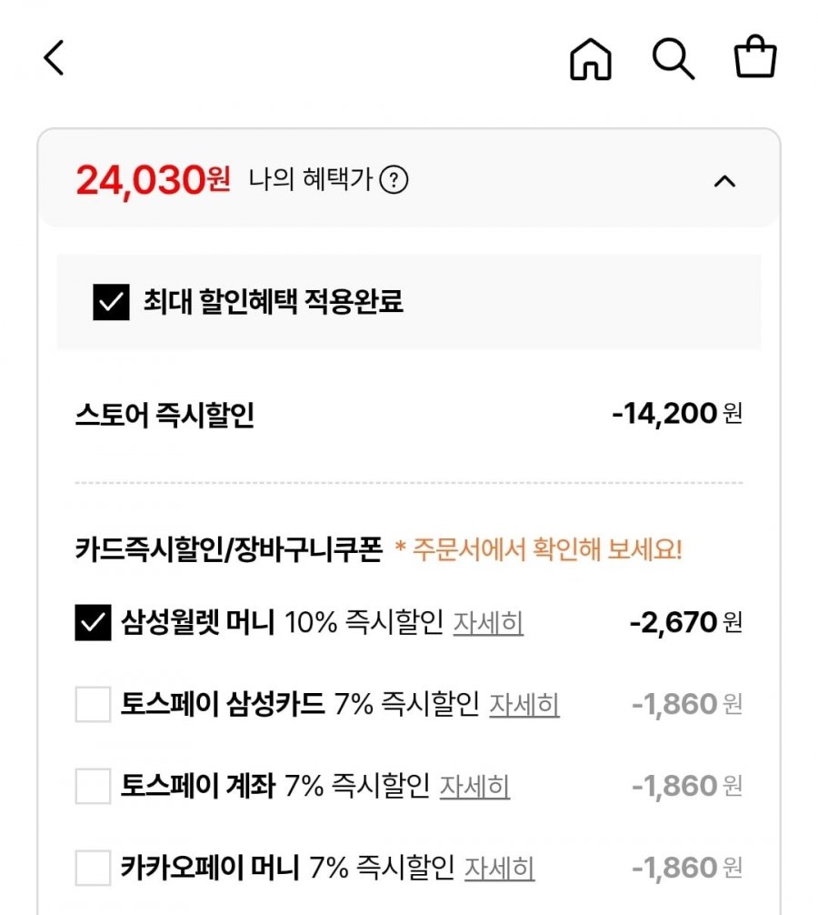Select 토스페이 계좌 7% discount checkbox
Image resolution: width=818 pixels, height=915 pixels.
coord(93,786)
